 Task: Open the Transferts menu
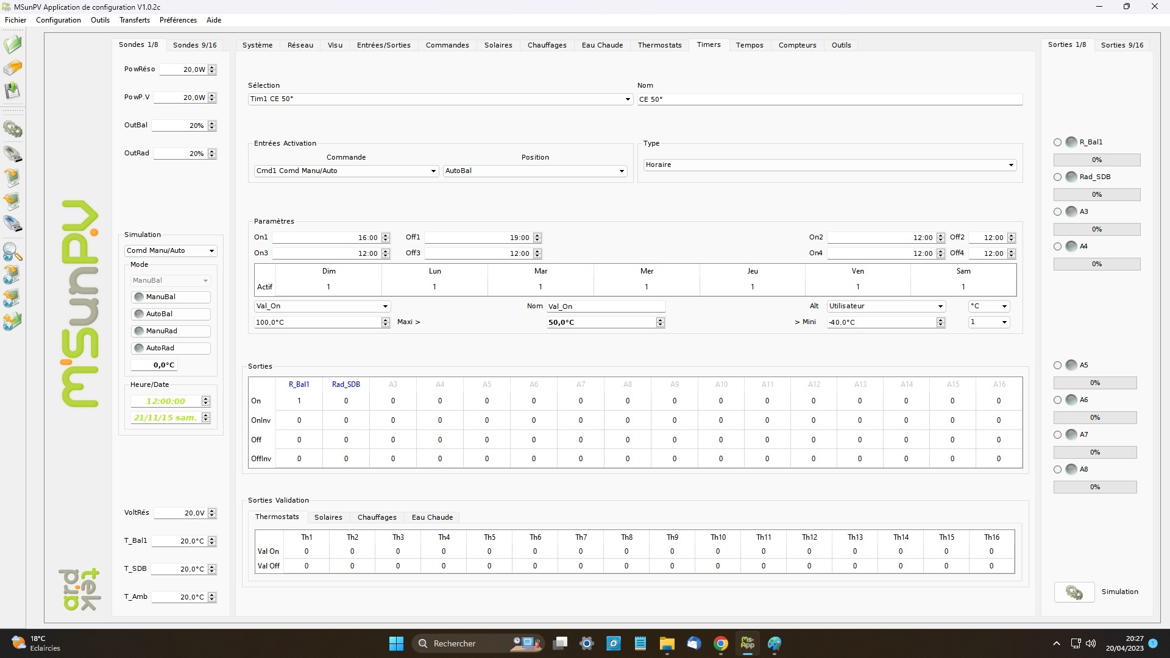click(x=134, y=20)
